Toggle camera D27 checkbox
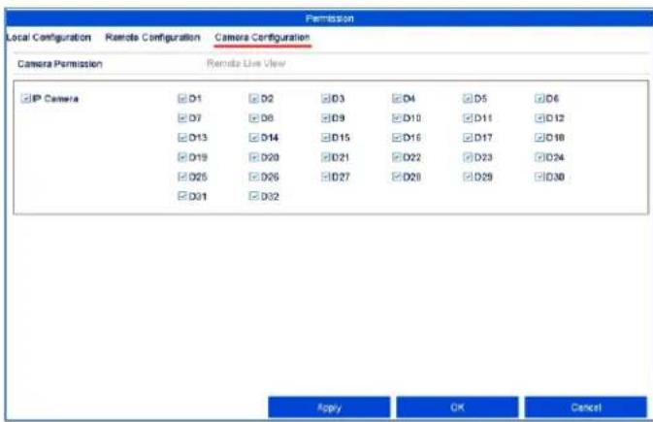The image size is (653, 422). click(325, 177)
